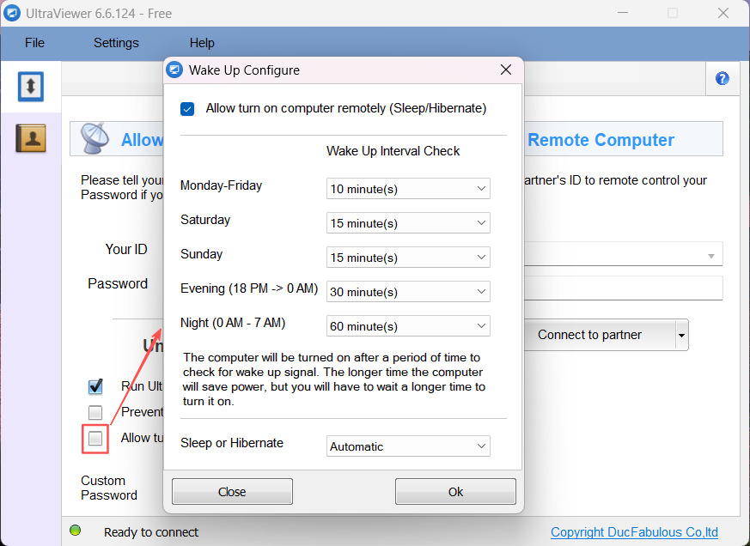Open the Connect to partner split arrow
Screen dimensions: 750x546
pyautogui.click(x=681, y=335)
